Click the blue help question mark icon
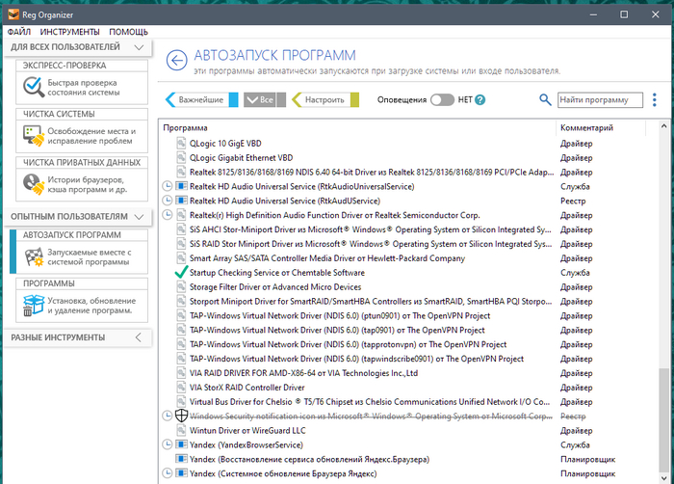Screen dimensions: 674x484 [480, 99]
